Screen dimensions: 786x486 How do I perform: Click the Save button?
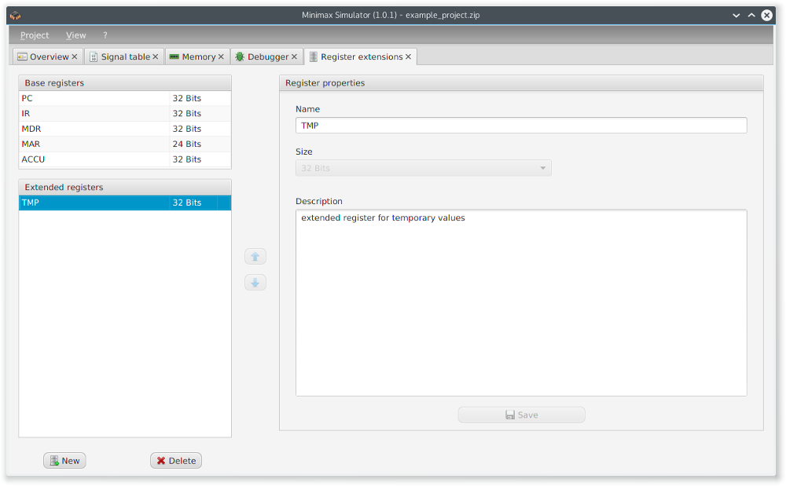click(x=521, y=415)
